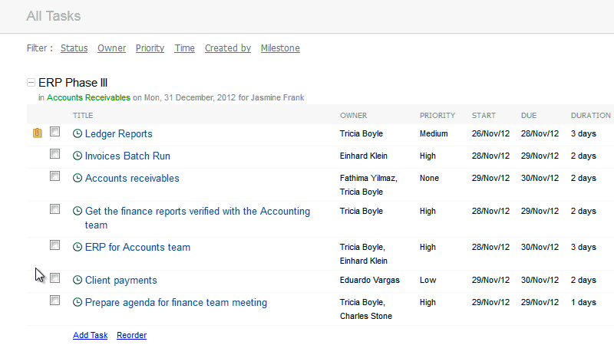Open the Accounts Receivables milestone link
This screenshot has width=614, height=345.
[x=88, y=97]
